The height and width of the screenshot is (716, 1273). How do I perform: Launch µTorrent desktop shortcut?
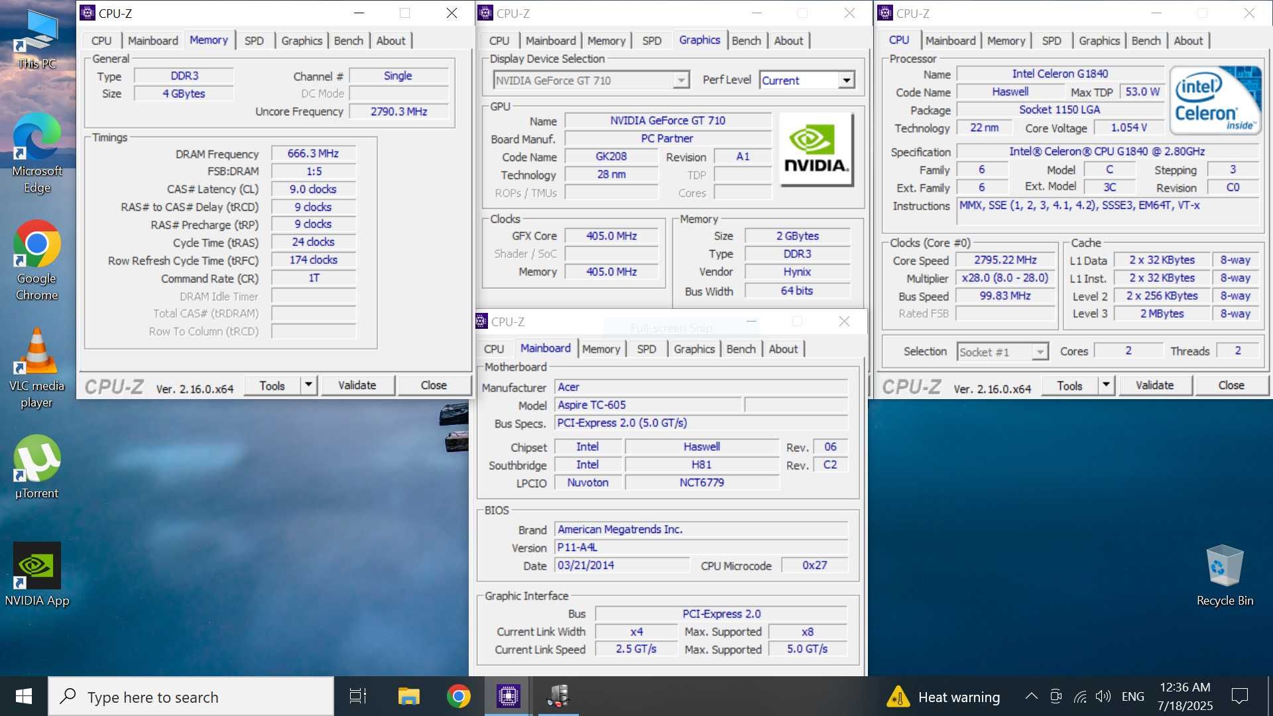(x=37, y=467)
